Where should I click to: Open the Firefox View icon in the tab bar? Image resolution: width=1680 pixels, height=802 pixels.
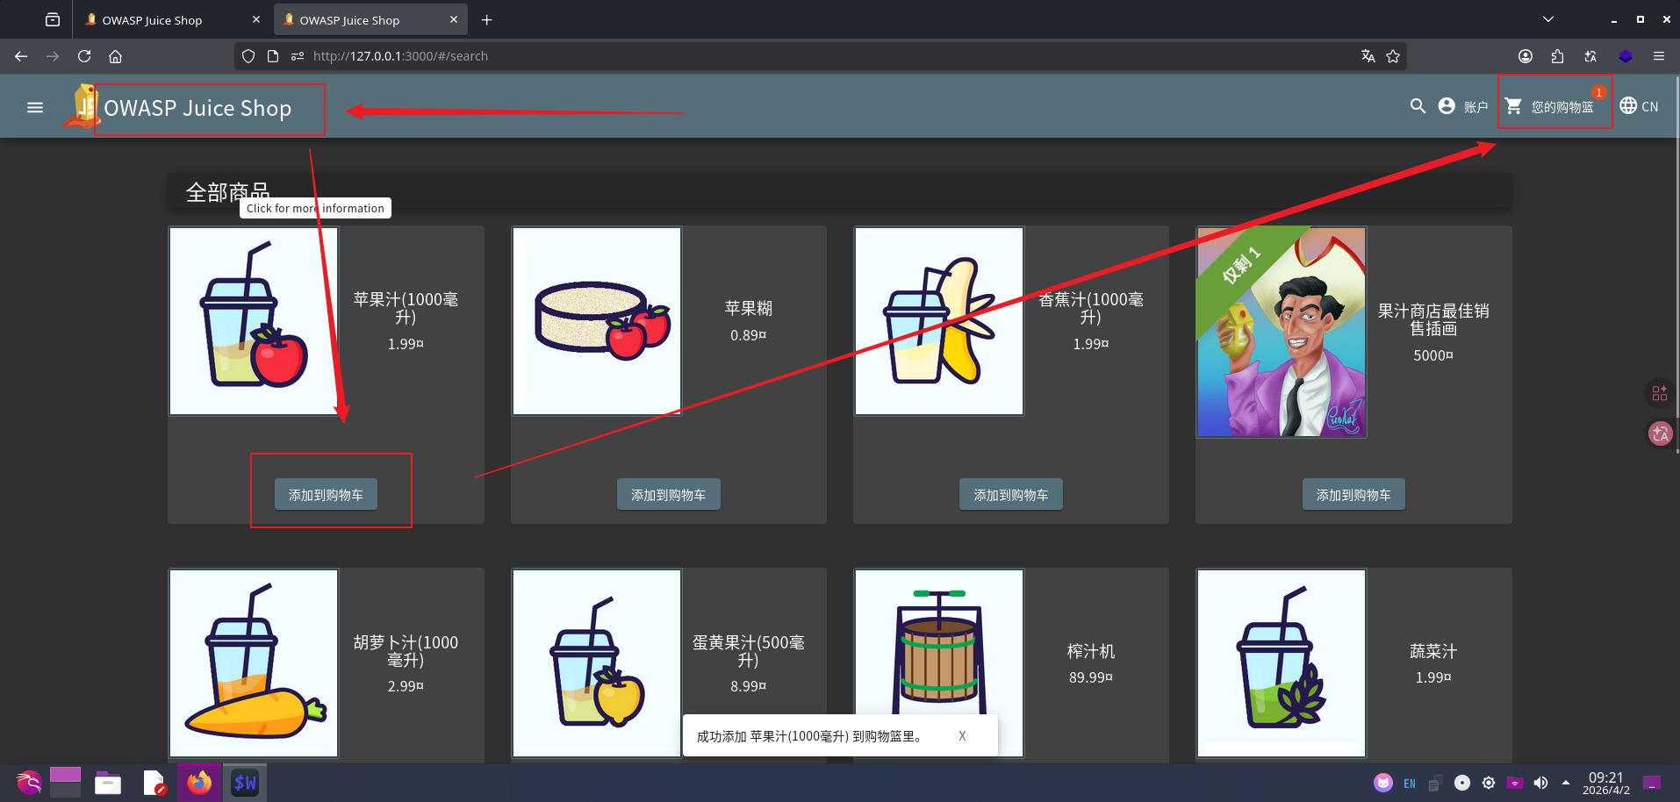(x=53, y=19)
